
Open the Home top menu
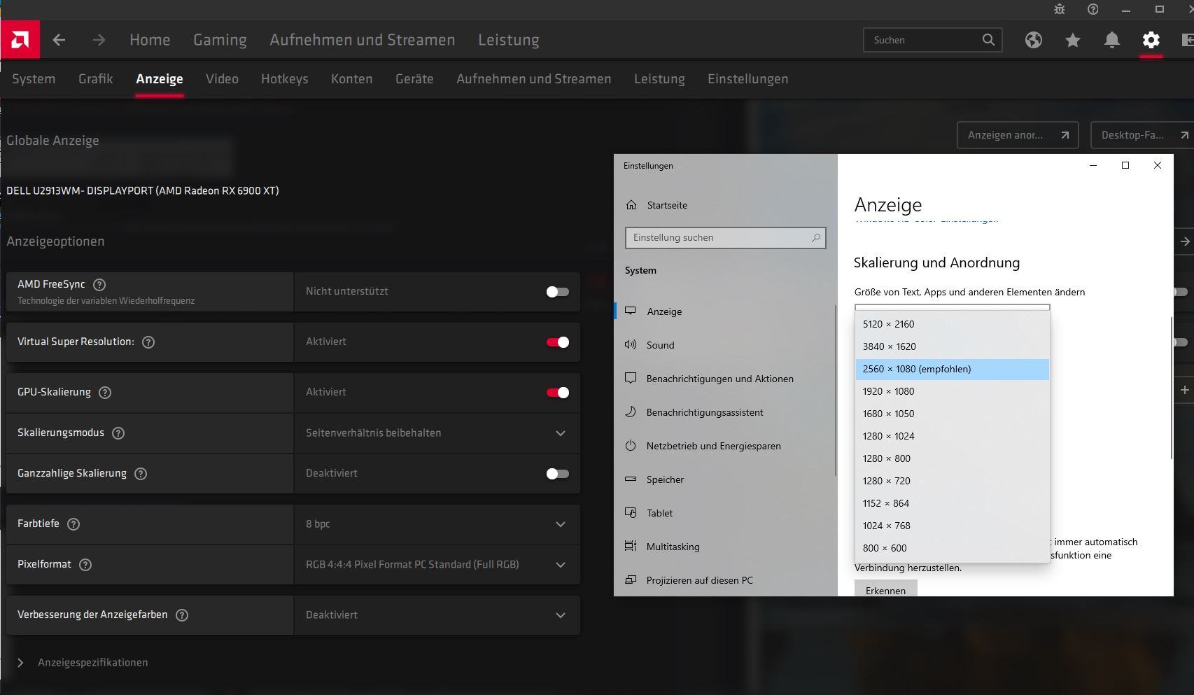(x=150, y=40)
